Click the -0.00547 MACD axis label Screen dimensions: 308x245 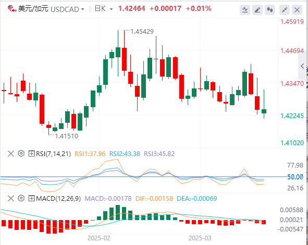(x=290, y=229)
